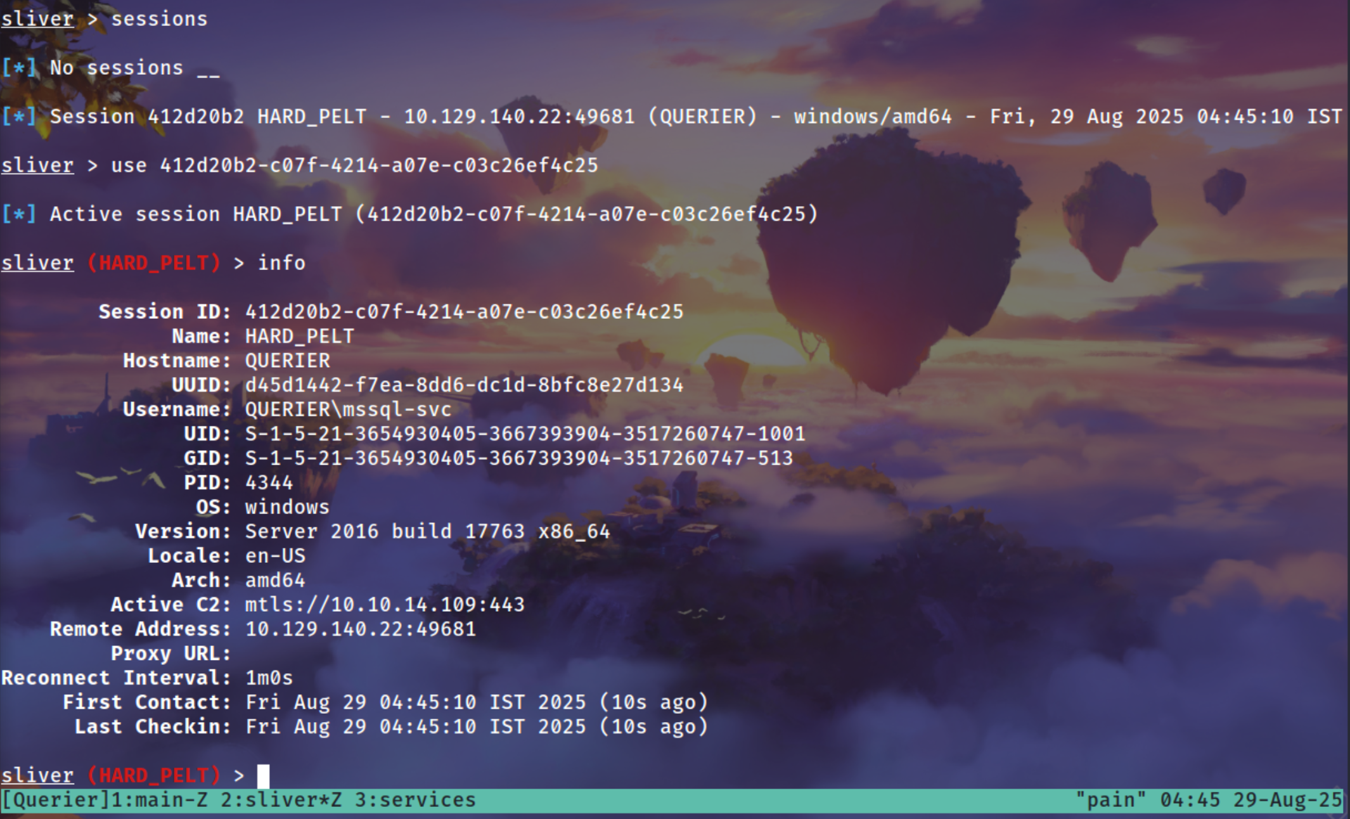This screenshot has height=819, width=1350.
Task: Open the 3:services tmux window
Action: click(x=415, y=800)
